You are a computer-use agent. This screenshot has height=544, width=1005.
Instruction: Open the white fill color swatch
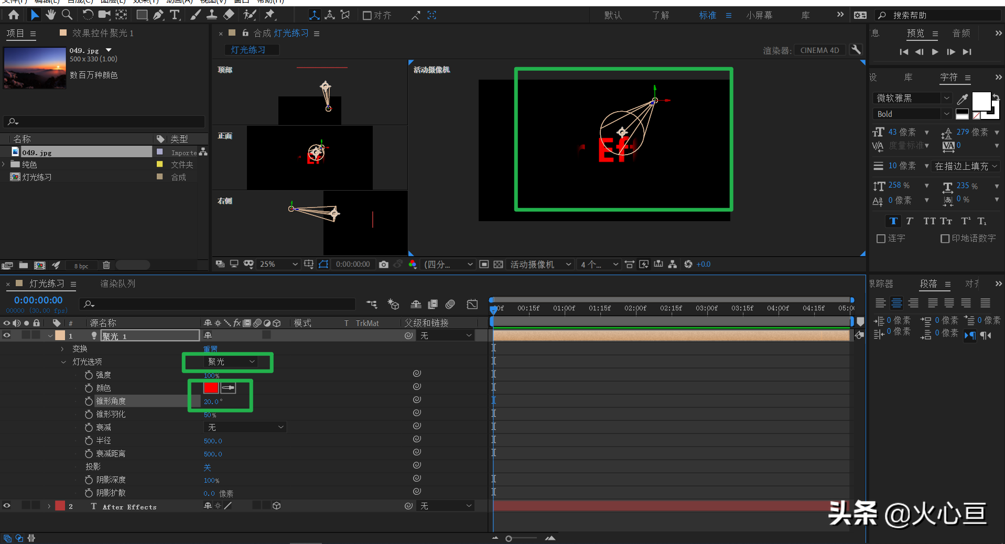(981, 101)
